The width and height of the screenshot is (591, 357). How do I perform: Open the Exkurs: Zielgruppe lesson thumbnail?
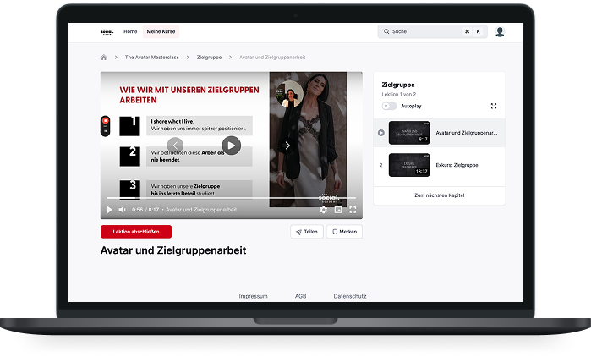[x=409, y=165]
